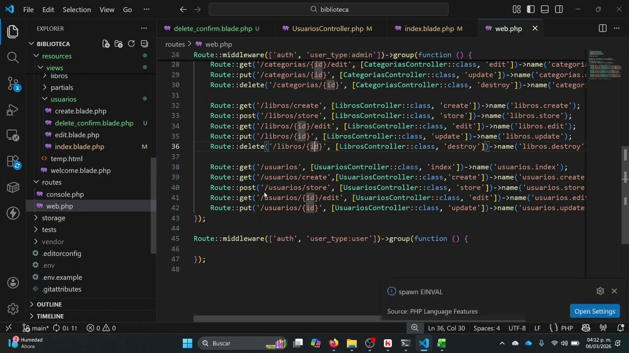The width and height of the screenshot is (629, 353).
Task: Open the Selection menu
Action: (x=77, y=9)
